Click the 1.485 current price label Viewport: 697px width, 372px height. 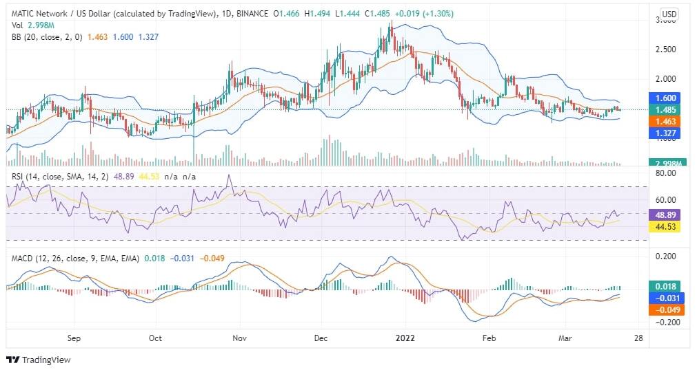pos(665,109)
